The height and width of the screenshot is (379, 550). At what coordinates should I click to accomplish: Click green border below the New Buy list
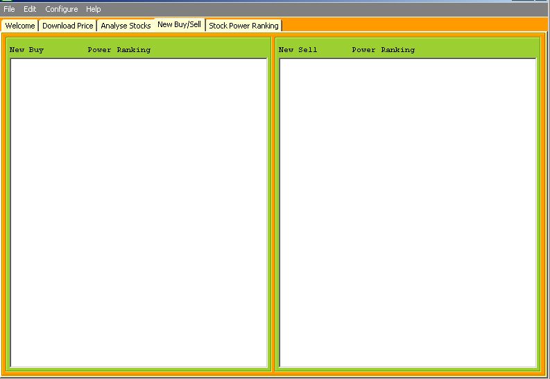tap(139, 369)
